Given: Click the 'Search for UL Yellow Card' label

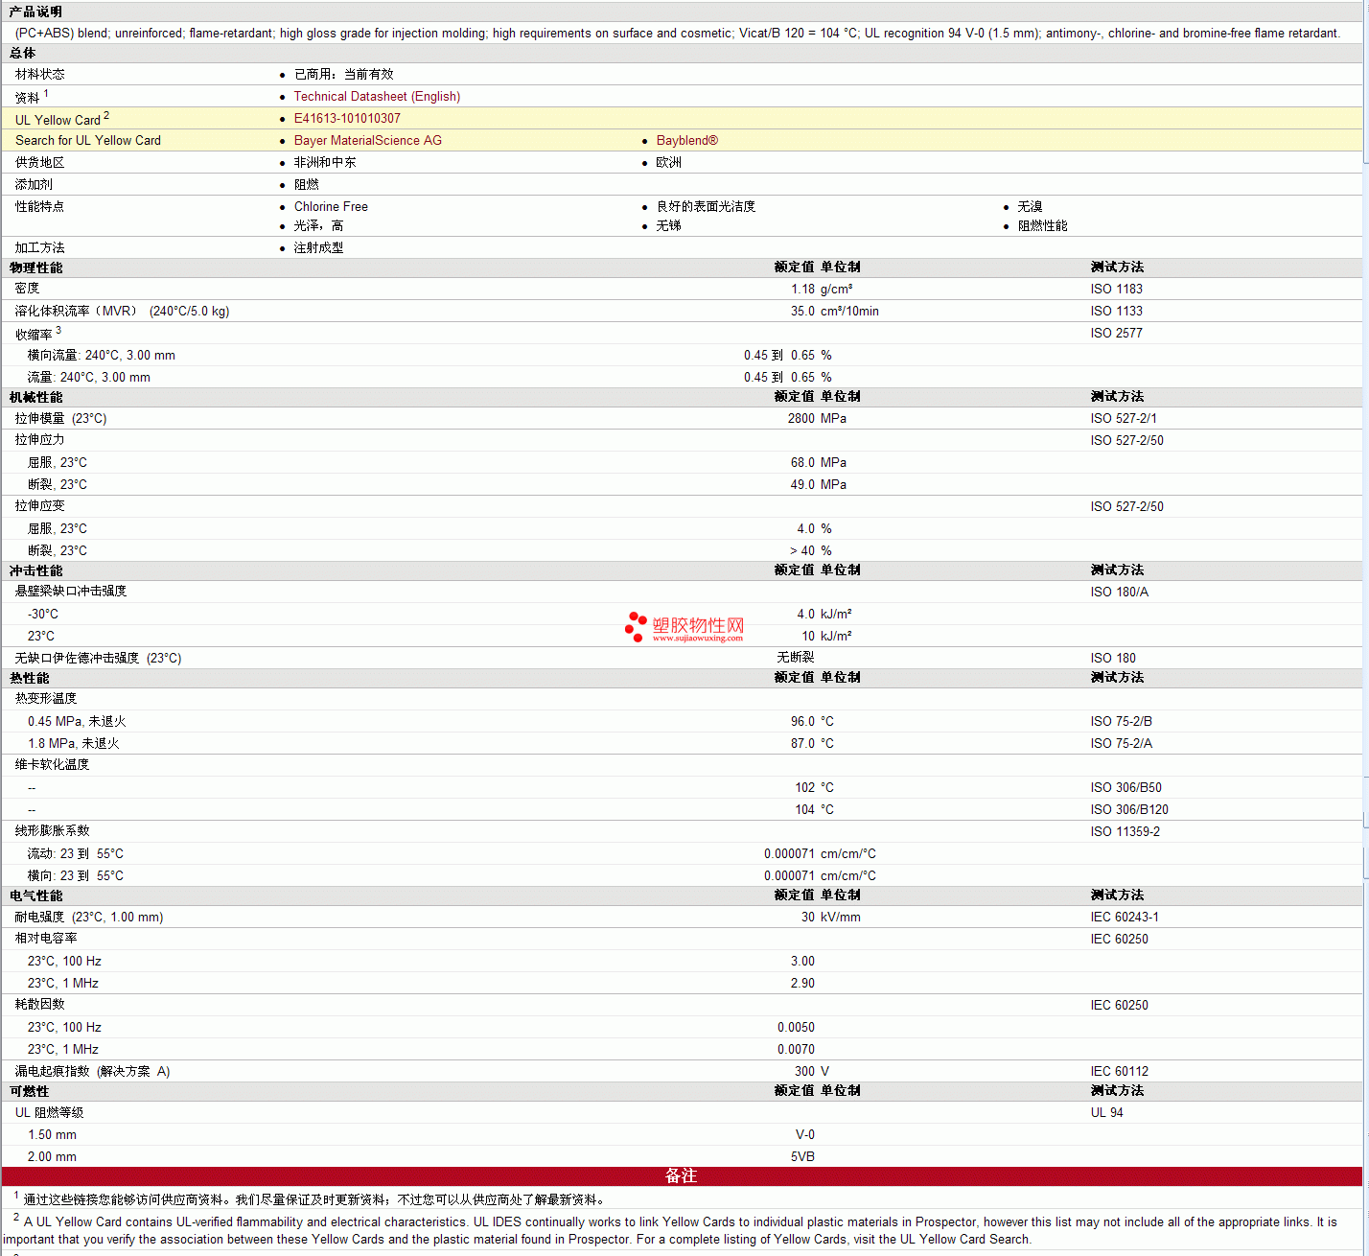Looking at the screenshot, I should [x=88, y=141].
